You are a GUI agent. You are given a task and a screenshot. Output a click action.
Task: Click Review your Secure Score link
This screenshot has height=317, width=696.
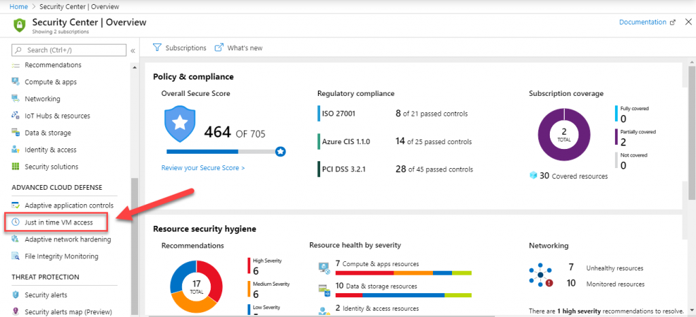(203, 168)
